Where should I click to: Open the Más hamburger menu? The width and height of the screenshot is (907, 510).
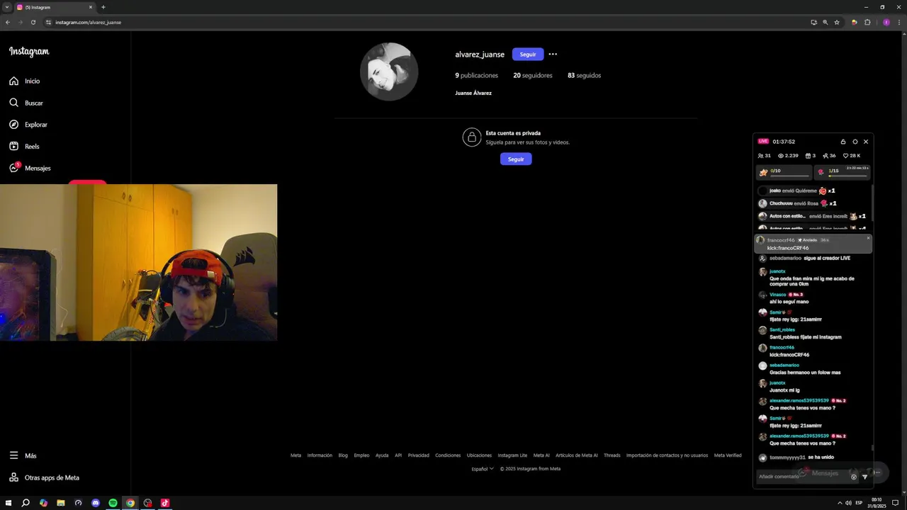tap(23, 455)
